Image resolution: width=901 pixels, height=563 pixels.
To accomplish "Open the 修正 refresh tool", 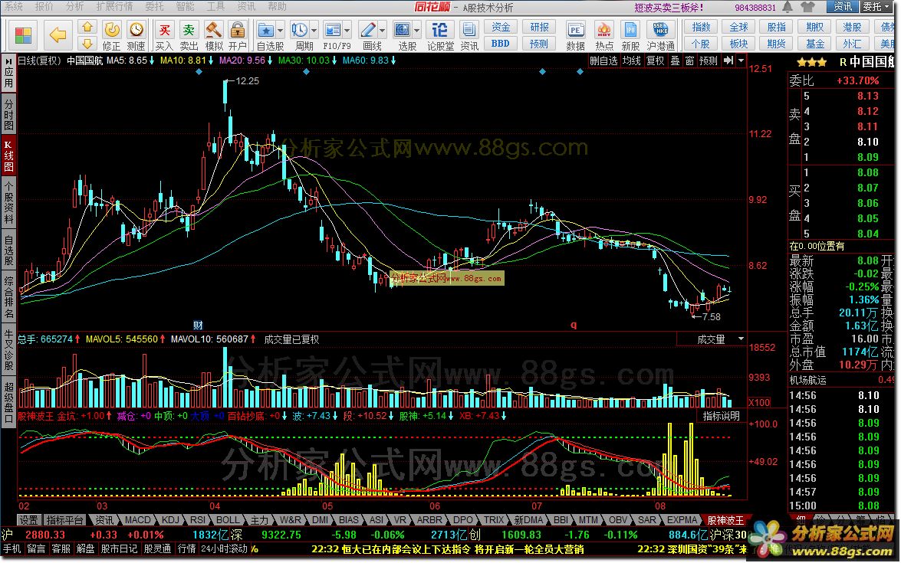I will [x=111, y=35].
